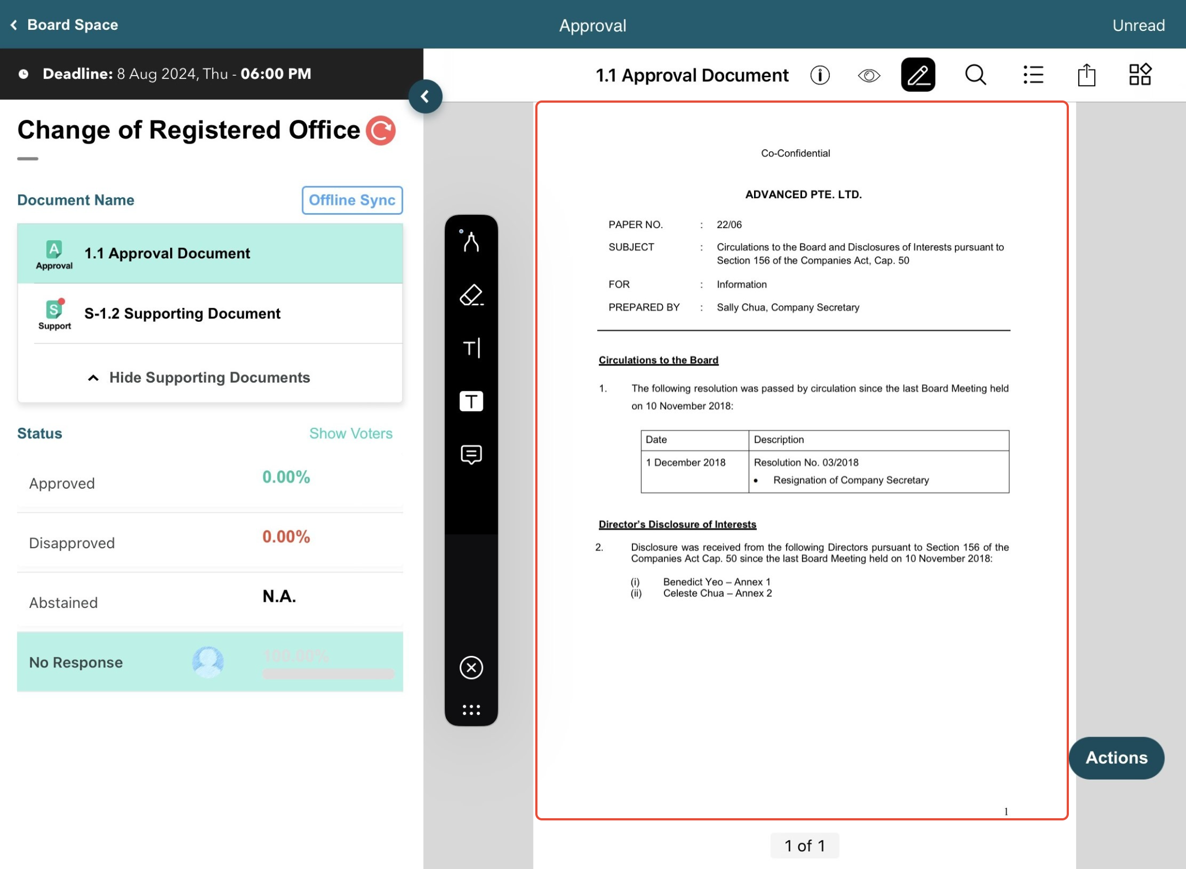The height and width of the screenshot is (869, 1186).
Task: Share the document via export icon
Action: pos(1086,75)
